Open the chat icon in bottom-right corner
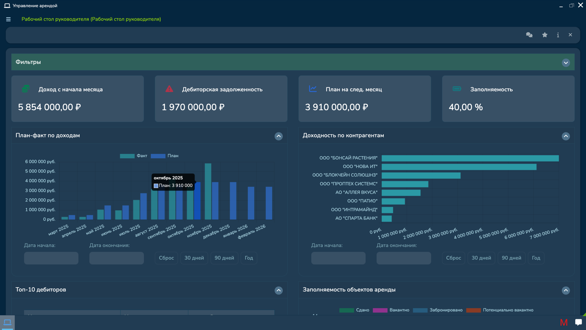The height and width of the screenshot is (330, 586). pos(578,322)
